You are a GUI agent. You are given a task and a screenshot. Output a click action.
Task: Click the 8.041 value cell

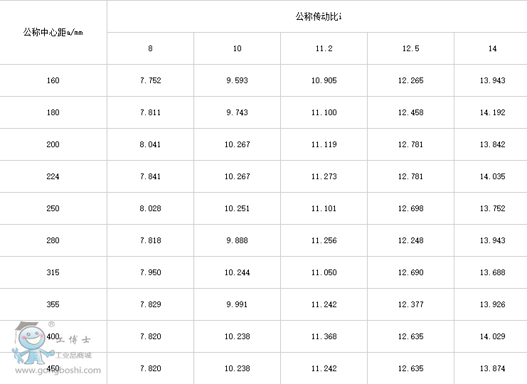click(150, 144)
